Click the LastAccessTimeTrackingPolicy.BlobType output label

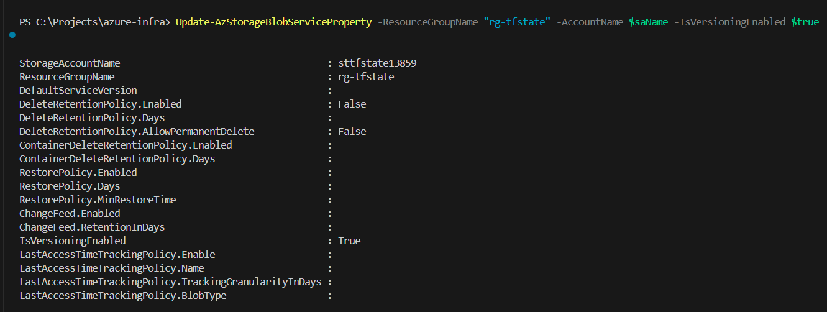pyautogui.click(x=122, y=296)
